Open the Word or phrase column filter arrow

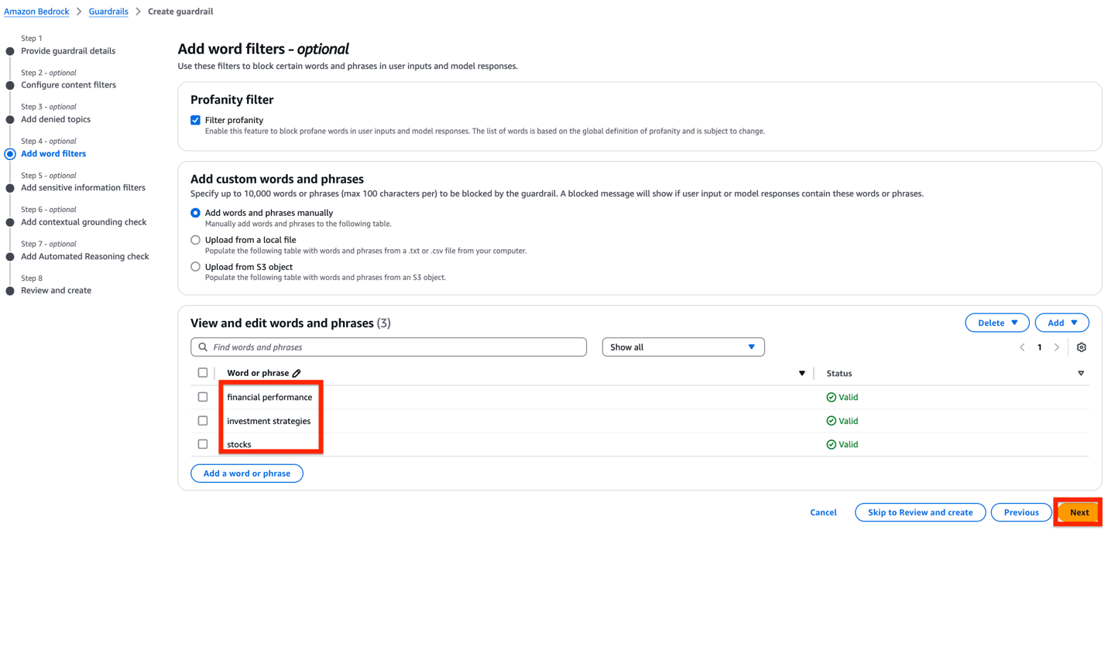point(802,373)
